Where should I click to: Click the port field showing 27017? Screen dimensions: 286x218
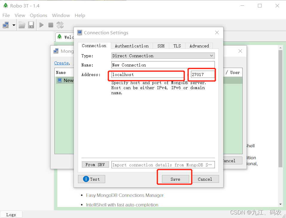point(203,75)
